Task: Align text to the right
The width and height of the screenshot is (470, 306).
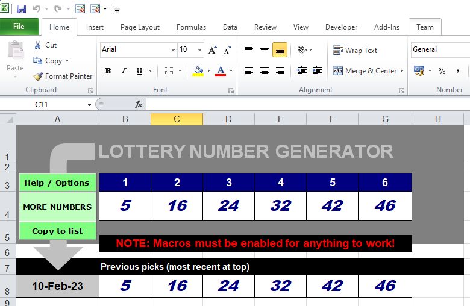Action: pos(280,71)
